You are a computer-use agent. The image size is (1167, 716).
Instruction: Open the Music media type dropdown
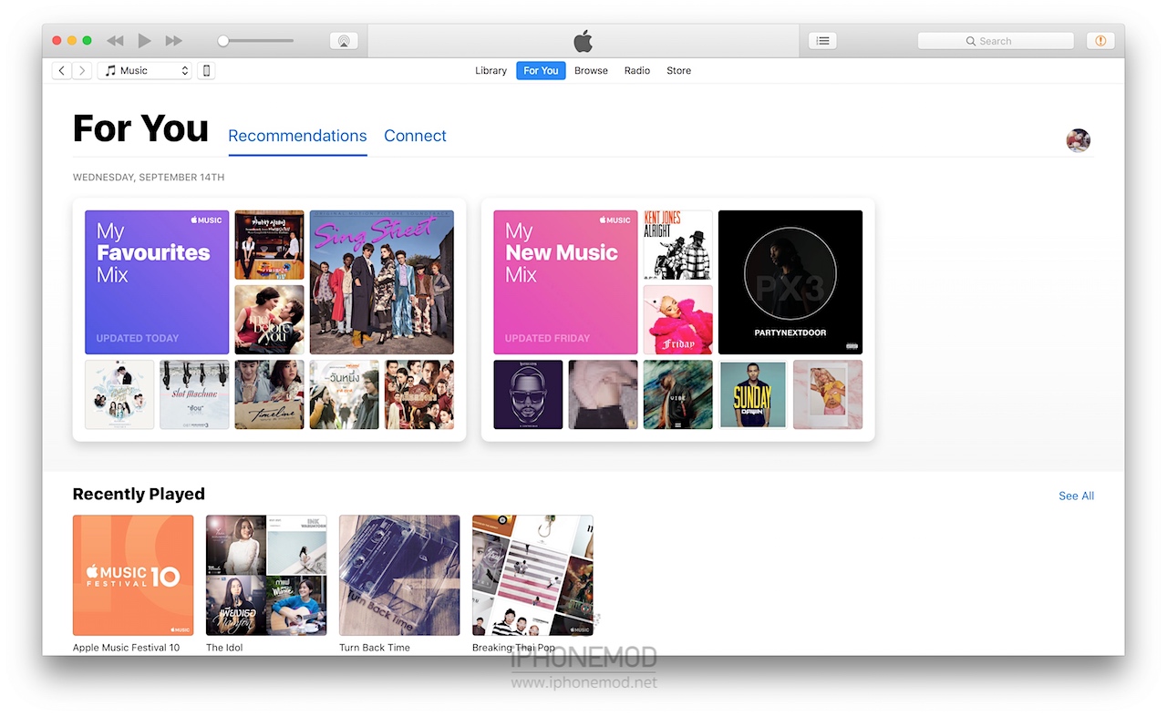tap(145, 70)
